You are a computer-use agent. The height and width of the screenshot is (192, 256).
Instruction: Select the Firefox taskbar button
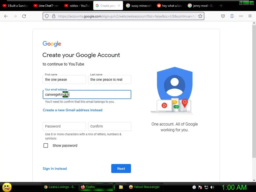[x=96, y=187]
